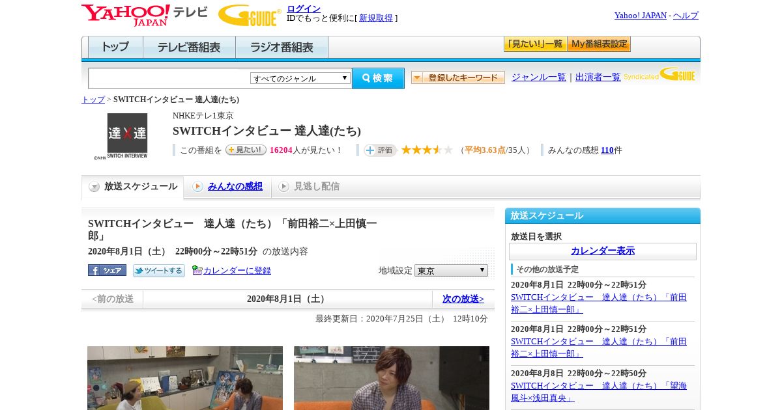Select the 16204 wanting-to-watch count
This screenshot has height=410, width=782.
tap(281, 150)
